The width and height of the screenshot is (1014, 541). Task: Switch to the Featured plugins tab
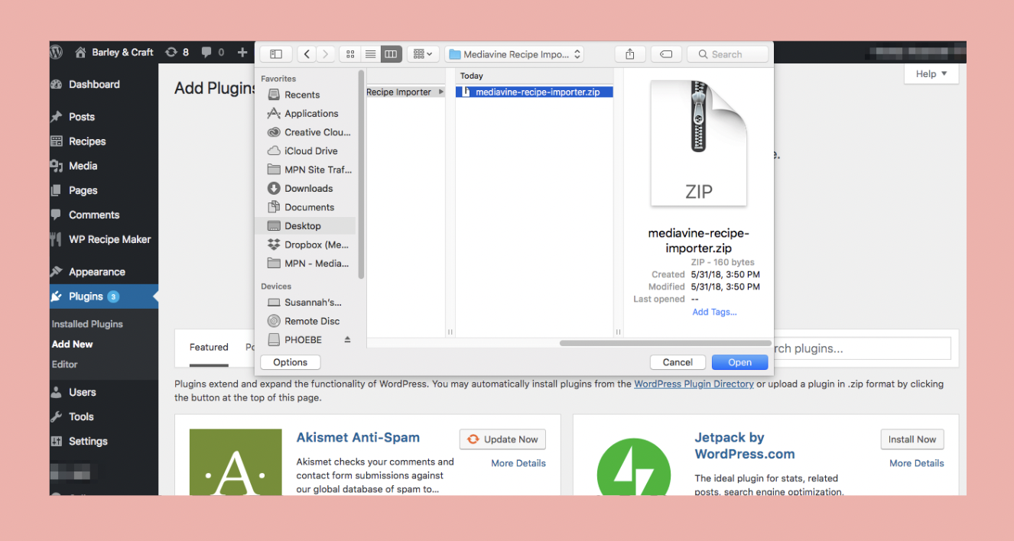[x=209, y=347]
